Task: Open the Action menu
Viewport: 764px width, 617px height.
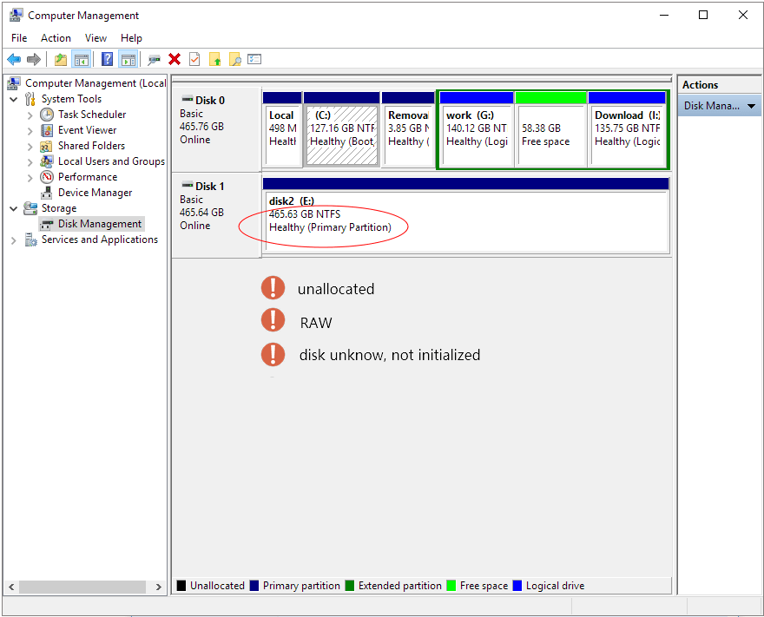Action: [x=56, y=38]
